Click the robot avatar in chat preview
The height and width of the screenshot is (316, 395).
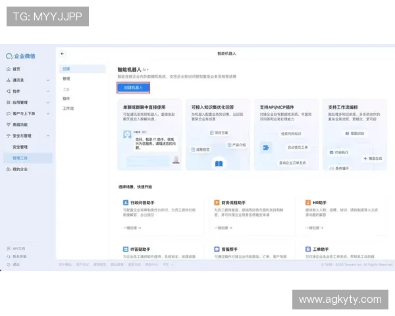[127, 134]
